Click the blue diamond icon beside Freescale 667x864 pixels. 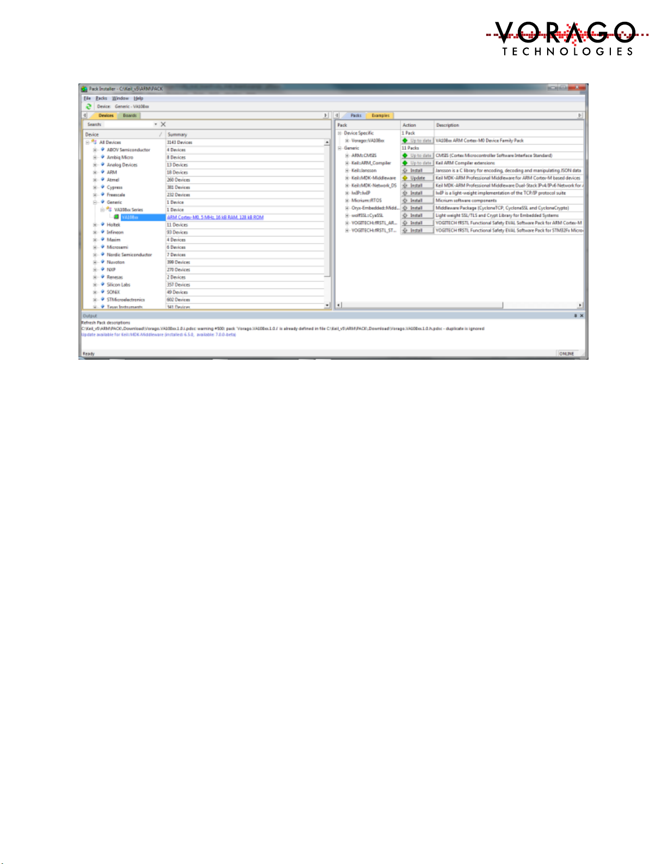coord(102,195)
